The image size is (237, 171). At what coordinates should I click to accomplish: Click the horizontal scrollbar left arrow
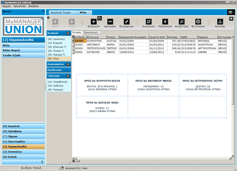(73, 158)
